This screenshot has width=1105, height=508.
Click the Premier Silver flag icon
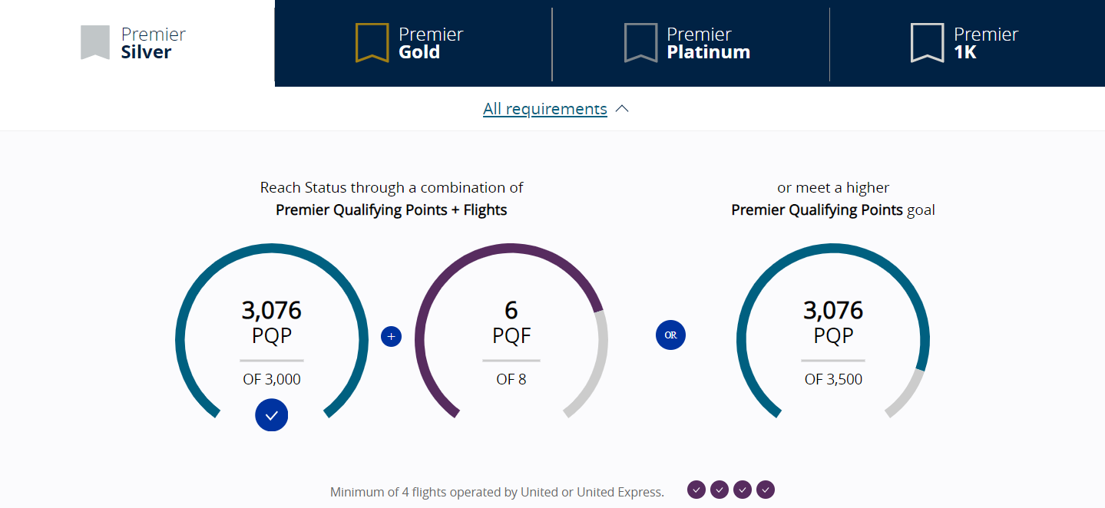pyautogui.click(x=94, y=43)
